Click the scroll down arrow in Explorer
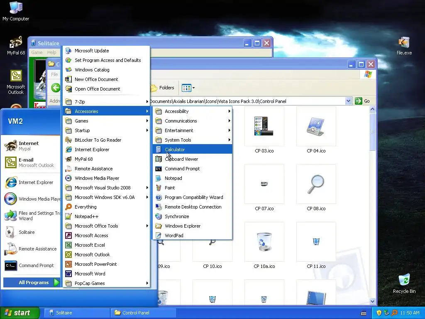This screenshot has height=319, width=425. (x=372, y=302)
